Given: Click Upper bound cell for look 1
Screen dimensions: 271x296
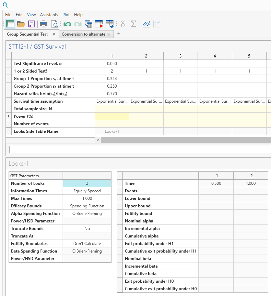Looking at the screenshot, I should 216,206.
